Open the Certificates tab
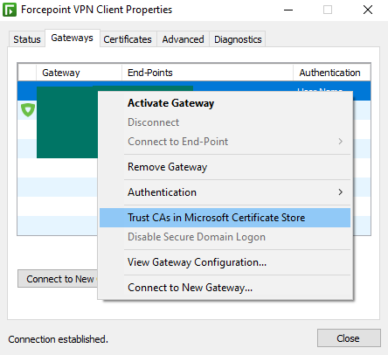The width and height of the screenshot is (388, 355). [128, 39]
